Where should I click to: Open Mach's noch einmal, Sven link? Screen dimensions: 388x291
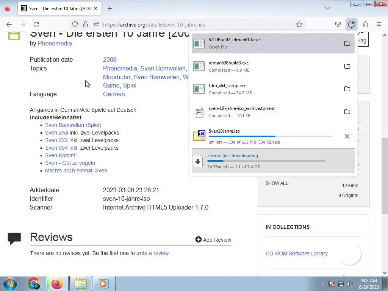(76, 171)
